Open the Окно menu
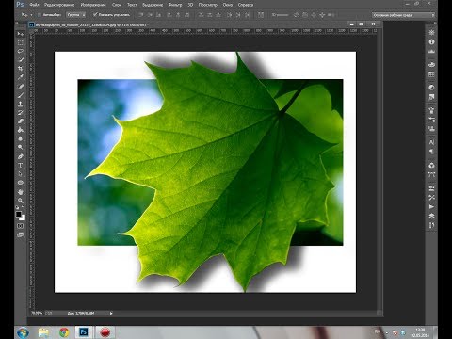The image size is (452, 339). [228, 5]
